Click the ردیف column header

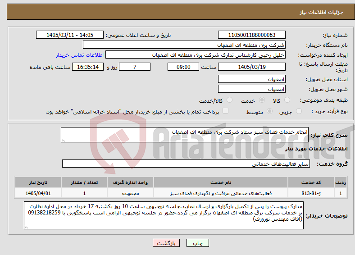[x=341, y=182]
